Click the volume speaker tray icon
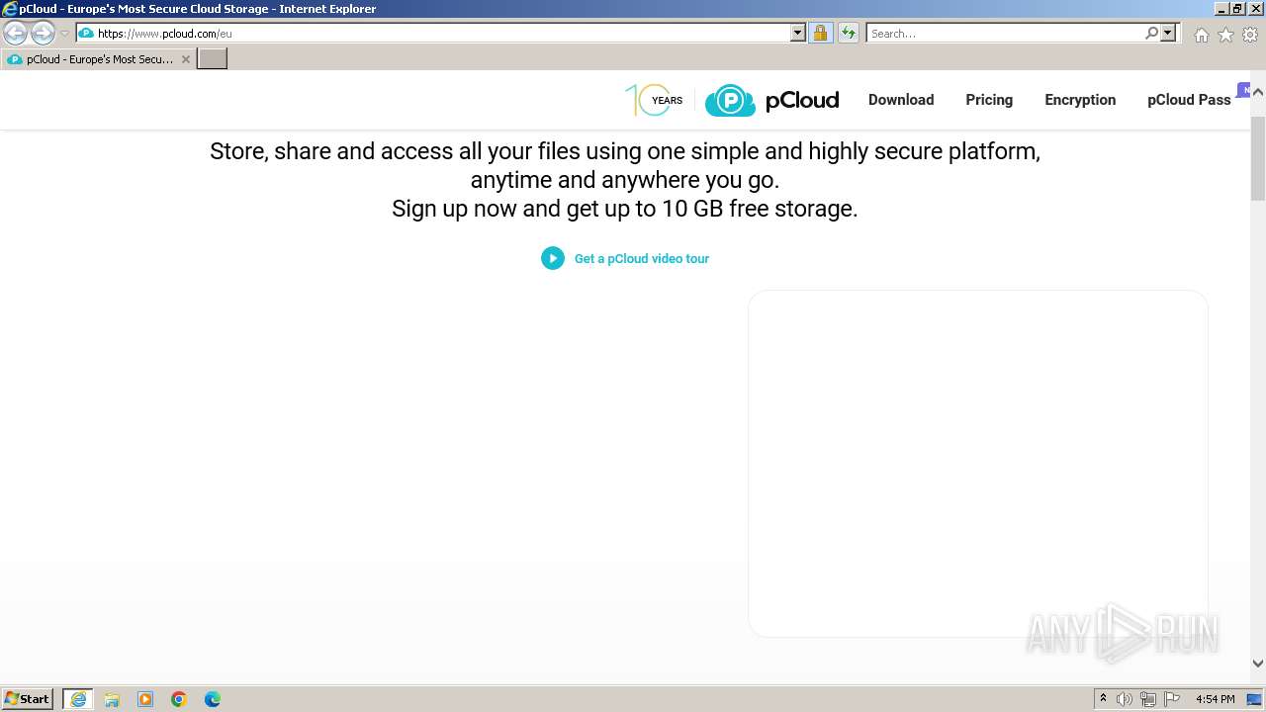Screen dimensions: 1266x712 (1125, 699)
